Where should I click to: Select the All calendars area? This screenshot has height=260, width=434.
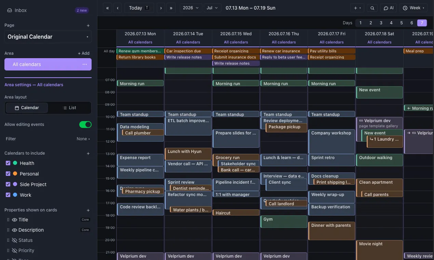(48, 64)
